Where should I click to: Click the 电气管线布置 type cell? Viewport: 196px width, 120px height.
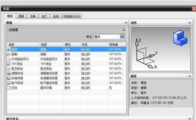tap(49, 83)
